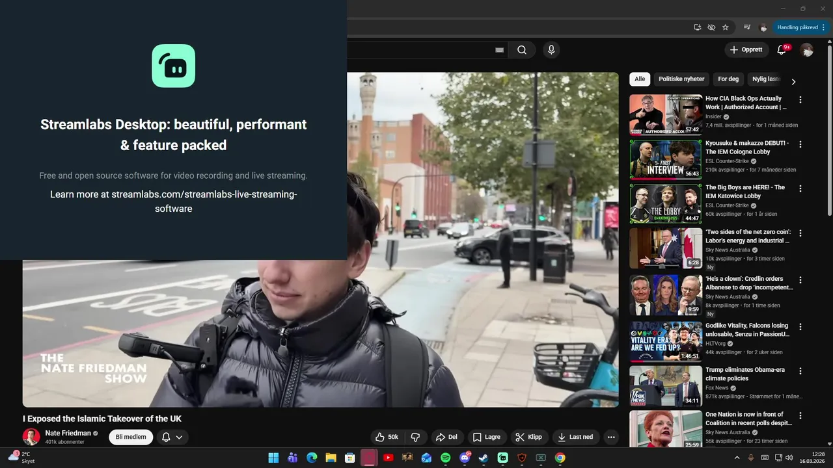Show hidden system tray icons
The height and width of the screenshot is (468, 833).
[737, 458]
